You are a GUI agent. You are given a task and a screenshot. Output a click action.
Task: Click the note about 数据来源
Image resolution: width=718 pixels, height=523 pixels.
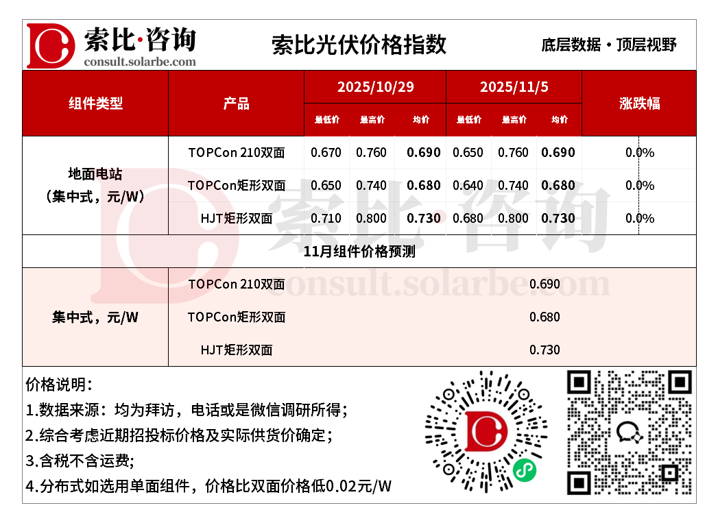(187, 410)
